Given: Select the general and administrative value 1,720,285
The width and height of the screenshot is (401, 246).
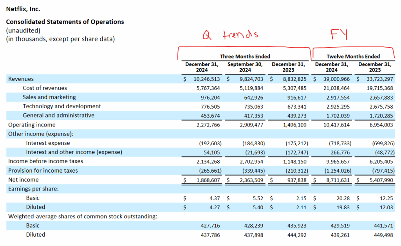Looking at the screenshot, I should [x=381, y=116].
